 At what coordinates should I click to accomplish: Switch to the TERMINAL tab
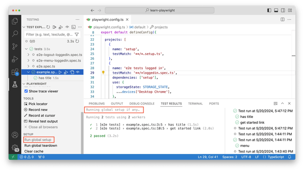(195, 104)
